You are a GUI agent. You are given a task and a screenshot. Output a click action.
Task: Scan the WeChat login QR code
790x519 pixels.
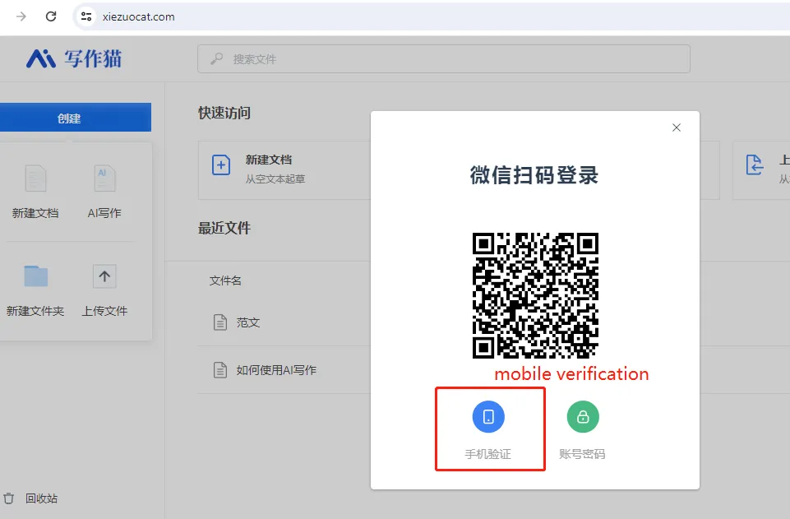tap(535, 296)
